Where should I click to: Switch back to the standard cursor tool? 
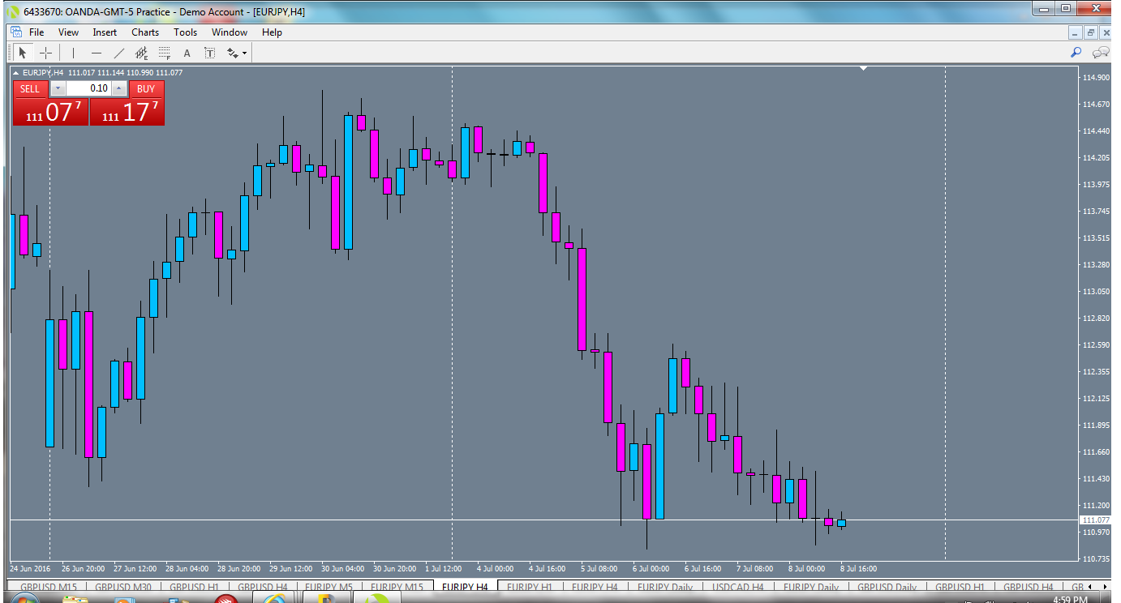pyautogui.click(x=23, y=53)
